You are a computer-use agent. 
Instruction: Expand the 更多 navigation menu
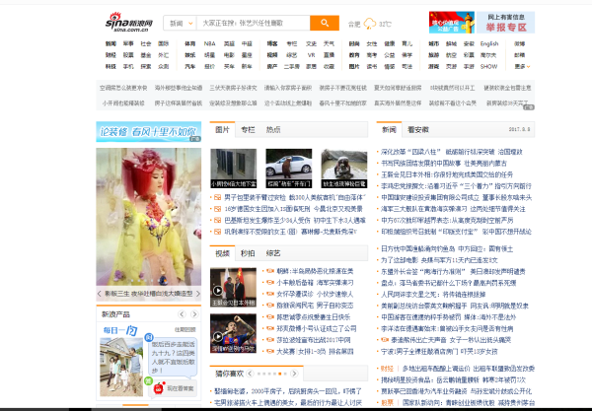click(x=523, y=66)
